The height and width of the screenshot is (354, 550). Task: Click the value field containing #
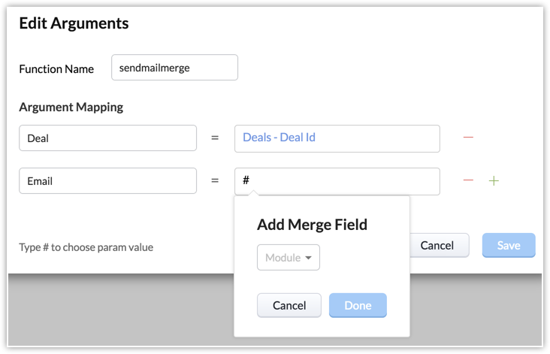click(x=337, y=181)
